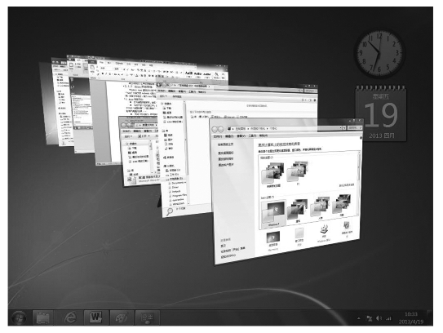Viewport: 443px width, 333px height.
Task: Open 查看 menu in the Personalization window
Action: click(x=241, y=136)
